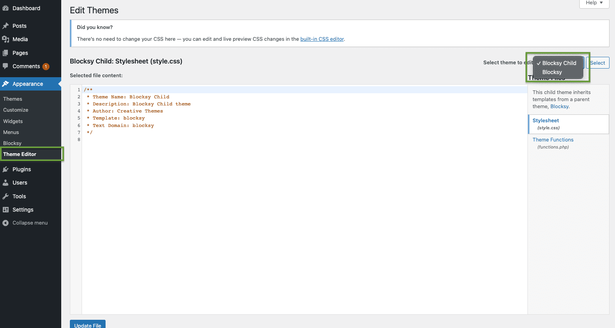Click the 'Edit Themes' page heading

(94, 11)
